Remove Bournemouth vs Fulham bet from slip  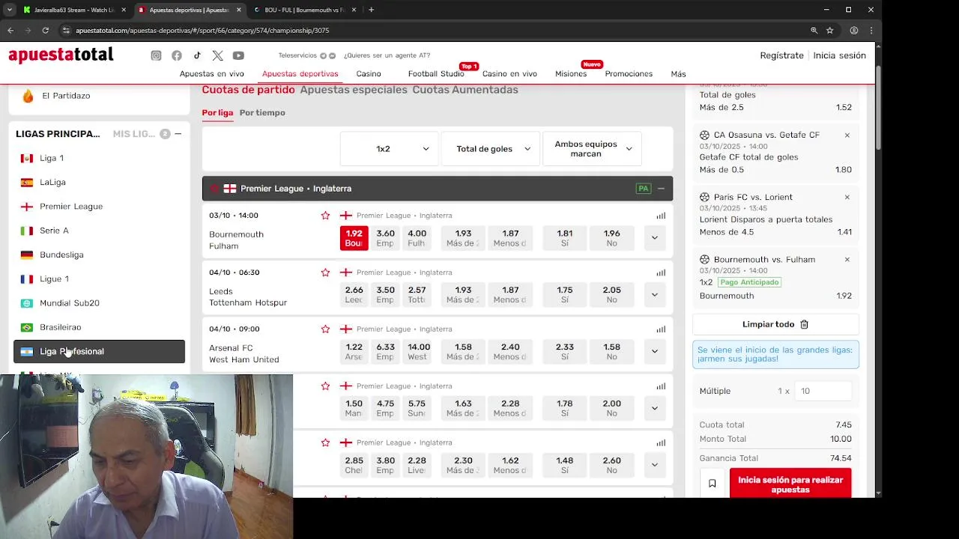[847, 260]
